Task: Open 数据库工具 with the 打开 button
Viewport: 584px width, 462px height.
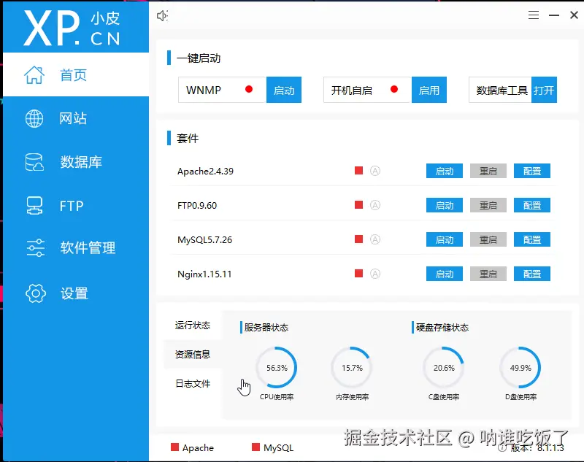Action: [544, 90]
